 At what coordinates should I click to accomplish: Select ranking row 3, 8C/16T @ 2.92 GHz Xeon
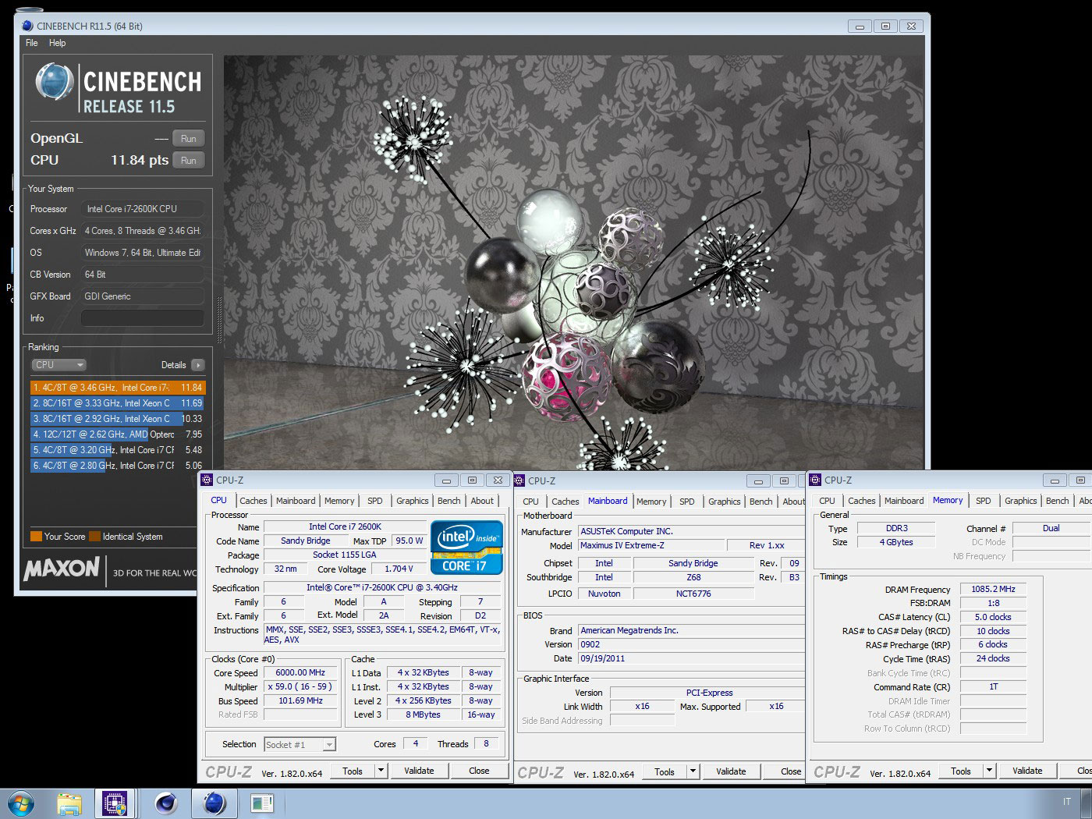(118, 419)
